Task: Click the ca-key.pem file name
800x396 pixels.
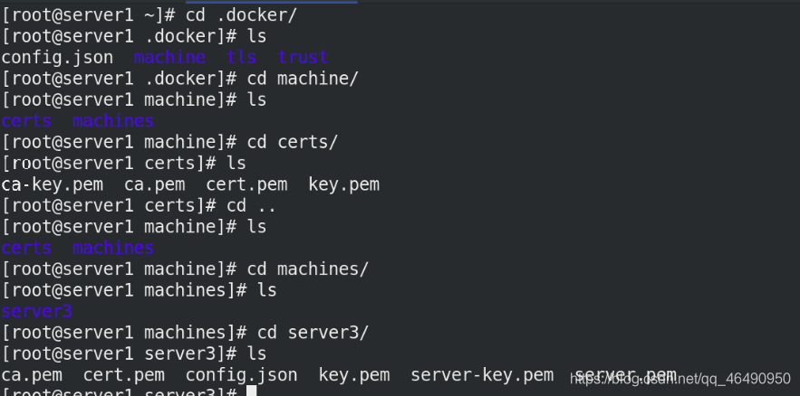Action: pyautogui.click(x=52, y=184)
